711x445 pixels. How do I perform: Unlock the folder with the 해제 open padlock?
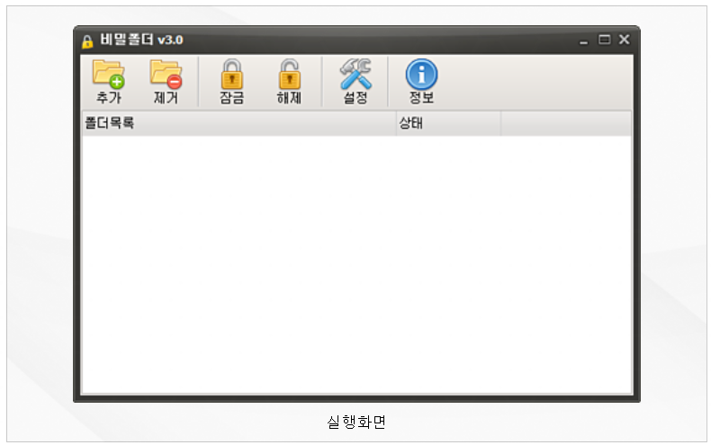click(289, 81)
